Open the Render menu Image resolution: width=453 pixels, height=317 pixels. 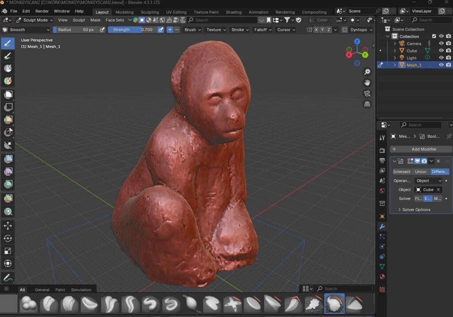[42, 11]
